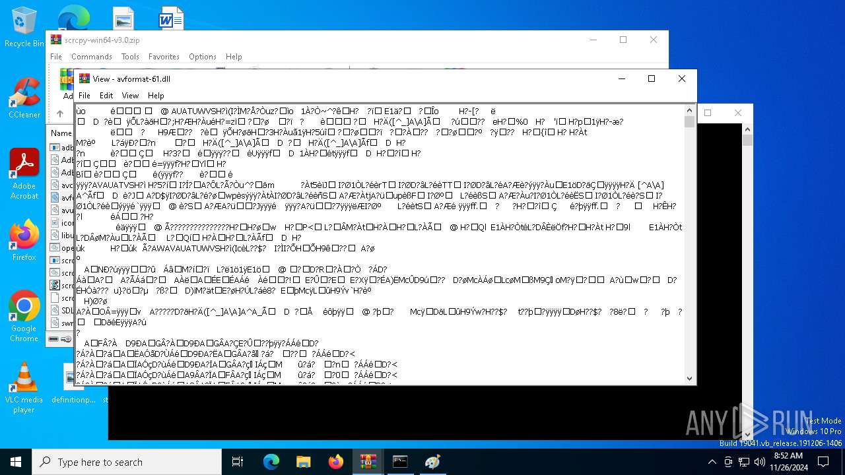The image size is (845, 475).
Task: Select the SDL file entry in WinRAR
Action: coord(62,310)
